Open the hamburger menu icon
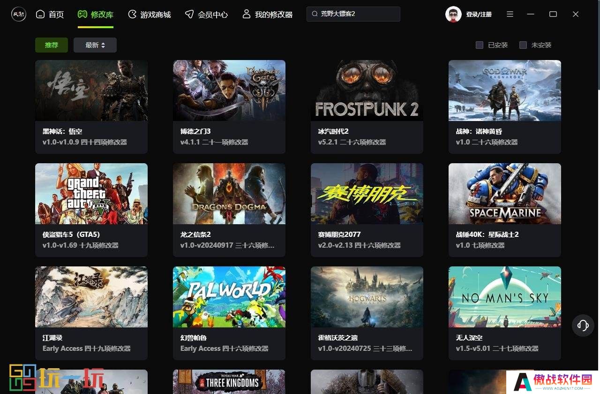Viewport: 600px width, 394px height. coord(510,14)
